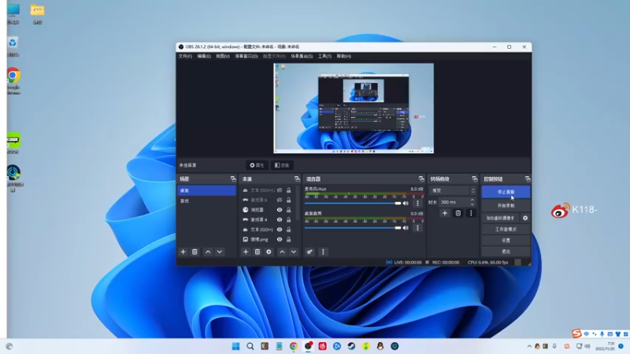The image size is (630, 354).
Task: Move scene up in the 场景 panel
Action: [x=208, y=252]
